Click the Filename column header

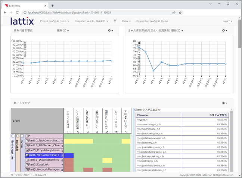click(159, 115)
